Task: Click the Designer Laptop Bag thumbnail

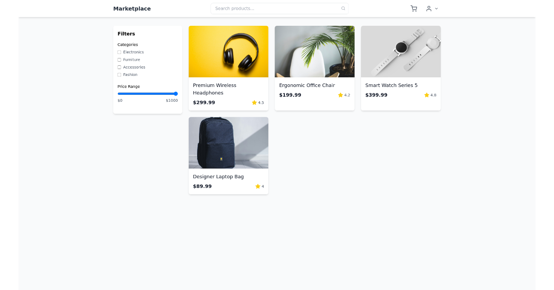Action: pyautogui.click(x=228, y=143)
